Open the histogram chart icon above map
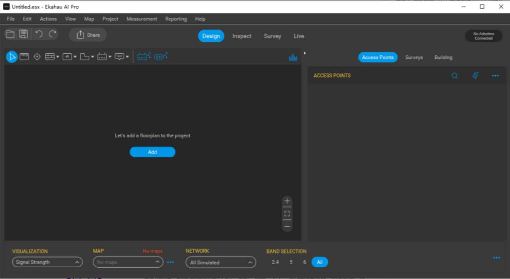Image resolution: width=510 pixels, height=279 pixels. (293, 57)
